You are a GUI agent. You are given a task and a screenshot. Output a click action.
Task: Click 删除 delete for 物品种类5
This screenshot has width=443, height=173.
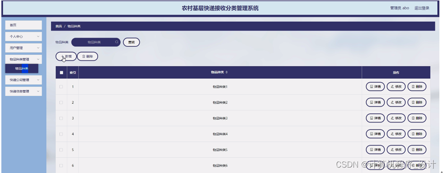pyautogui.click(x=417, y=150)
